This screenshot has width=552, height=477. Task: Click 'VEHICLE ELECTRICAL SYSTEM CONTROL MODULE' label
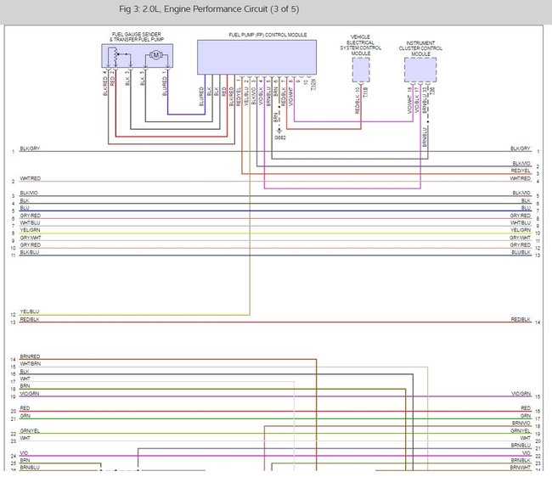coord(360,45)
